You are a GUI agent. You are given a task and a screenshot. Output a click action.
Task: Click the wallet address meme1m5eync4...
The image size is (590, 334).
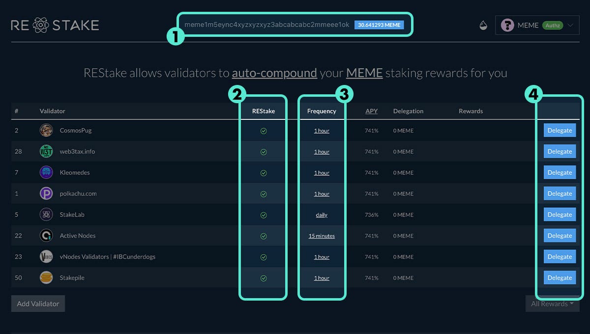click(x=267, y=25)
